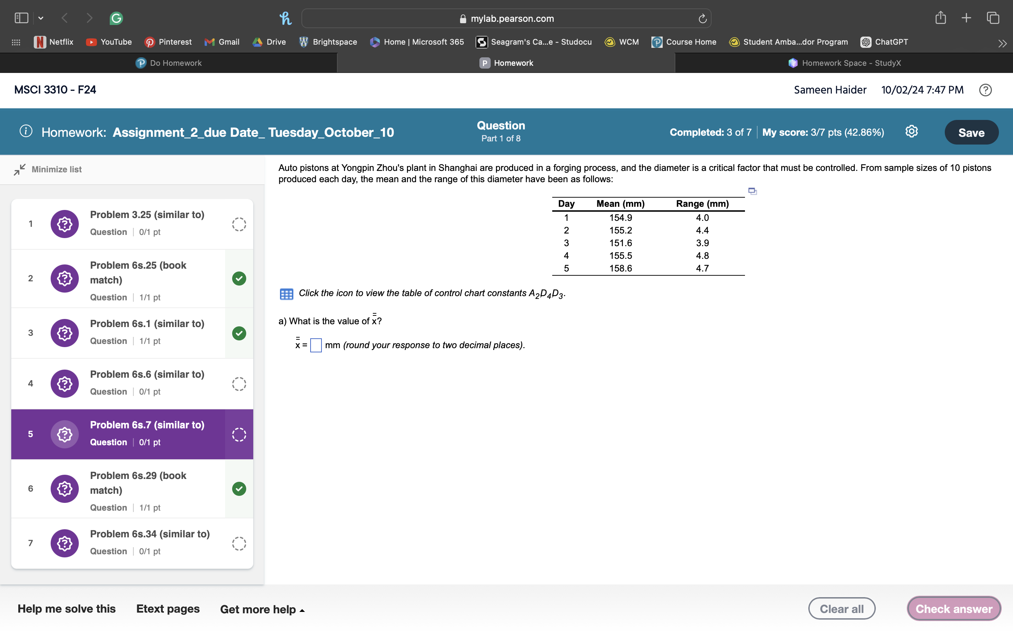Open the Drive bookmark
Image resolution: width=1013 pixels, height=633 pixels.
(269, 42)
